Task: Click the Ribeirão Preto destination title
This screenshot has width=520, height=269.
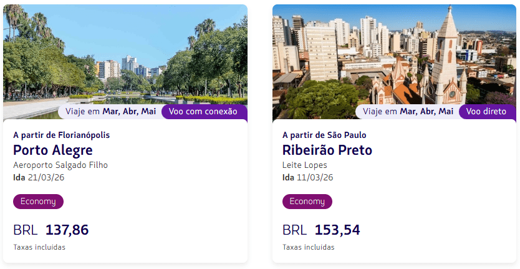Action: tap(327, 150)
